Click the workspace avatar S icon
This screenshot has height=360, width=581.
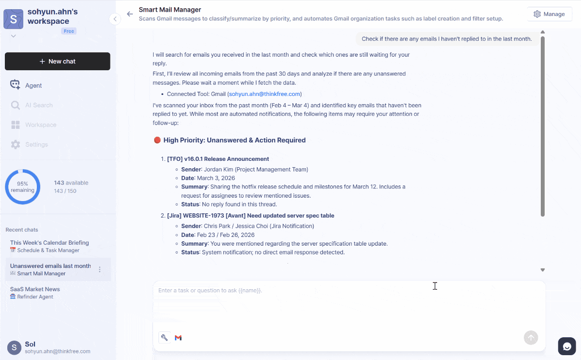13,19
